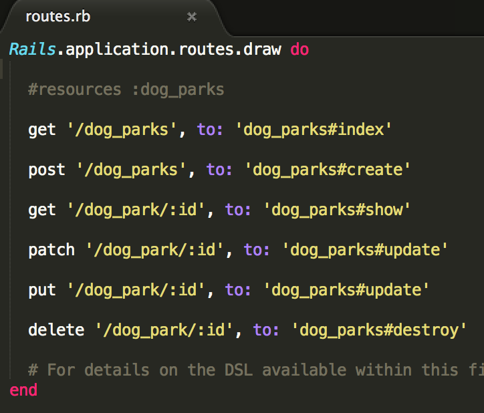Click 'get' on the dog_parks#show line
484x413 pixels.
coord(42,211)
